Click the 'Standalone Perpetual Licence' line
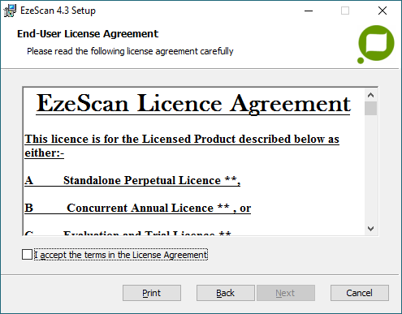 tap(132, 180)
